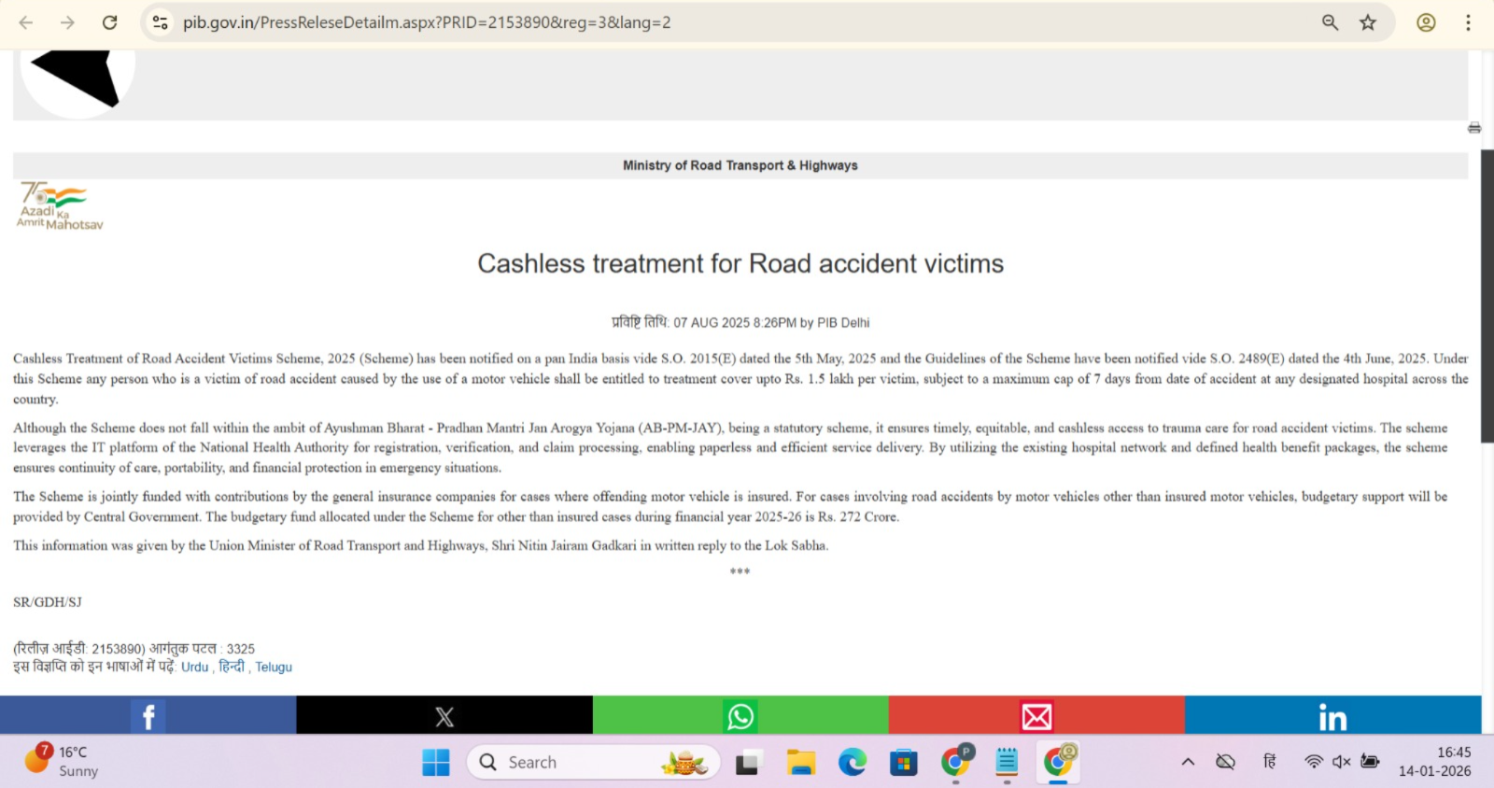The width and height of the screenshot is (1494, 788).
Task: View site information icon in address bar
Action: click(x=160, y=22)
